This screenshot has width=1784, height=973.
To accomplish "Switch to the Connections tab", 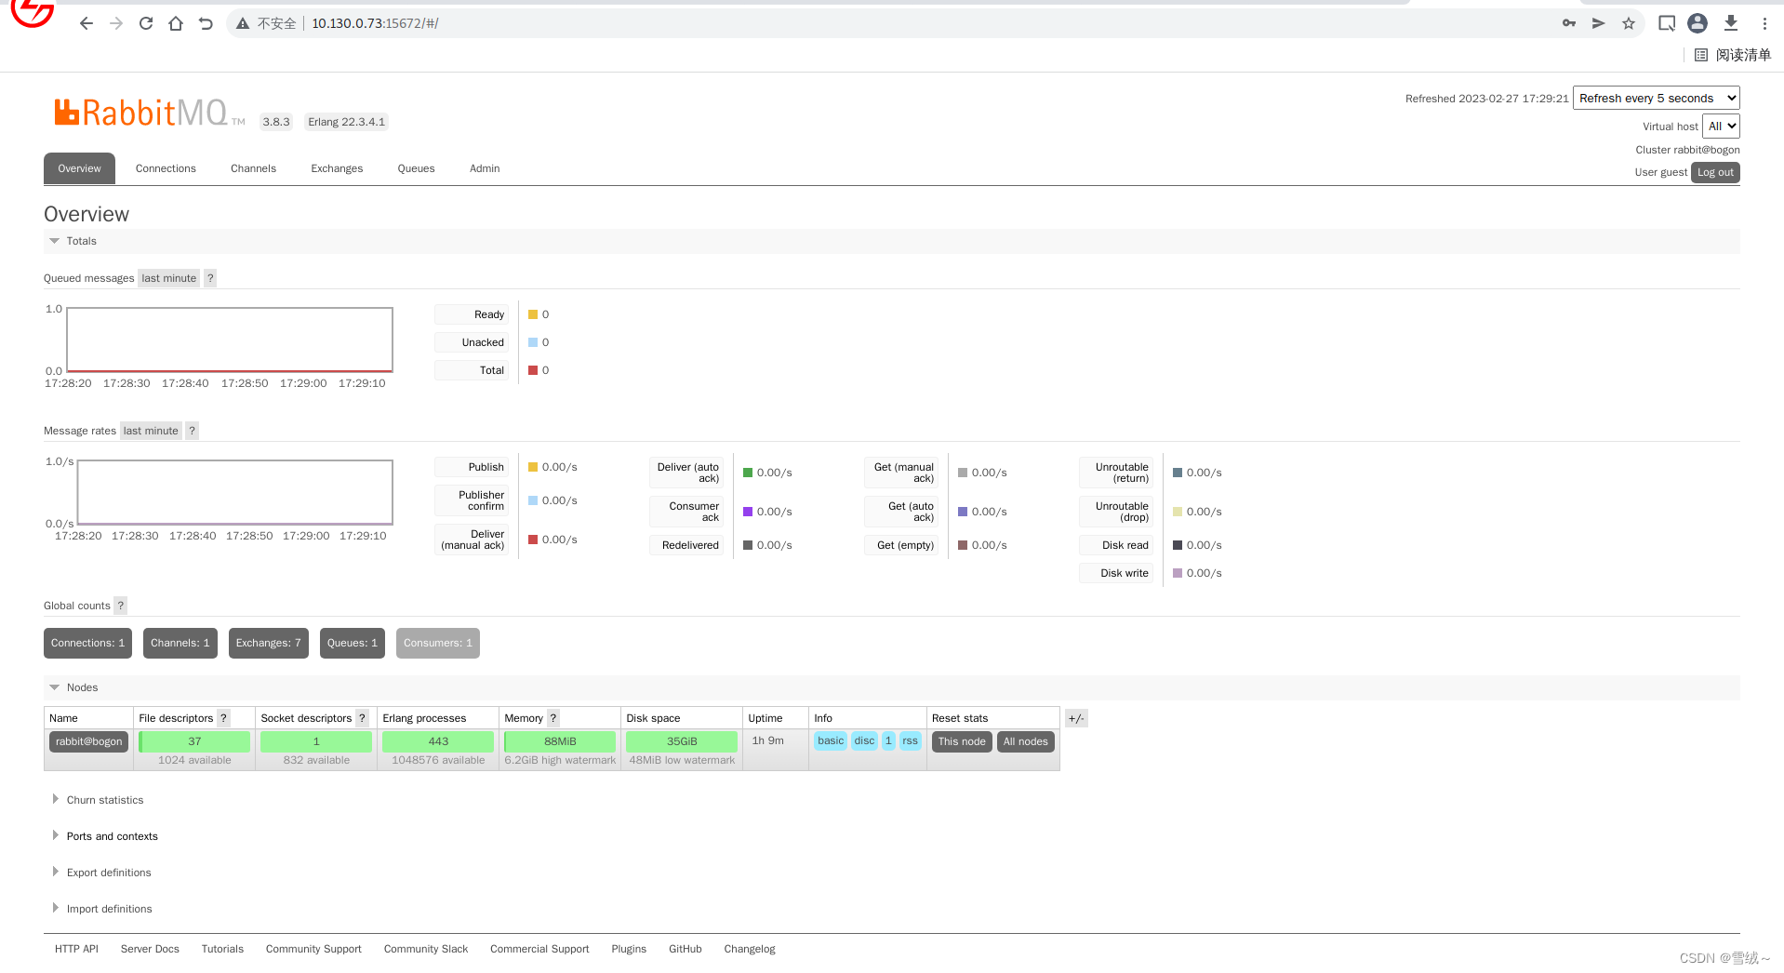I will 166,168.
